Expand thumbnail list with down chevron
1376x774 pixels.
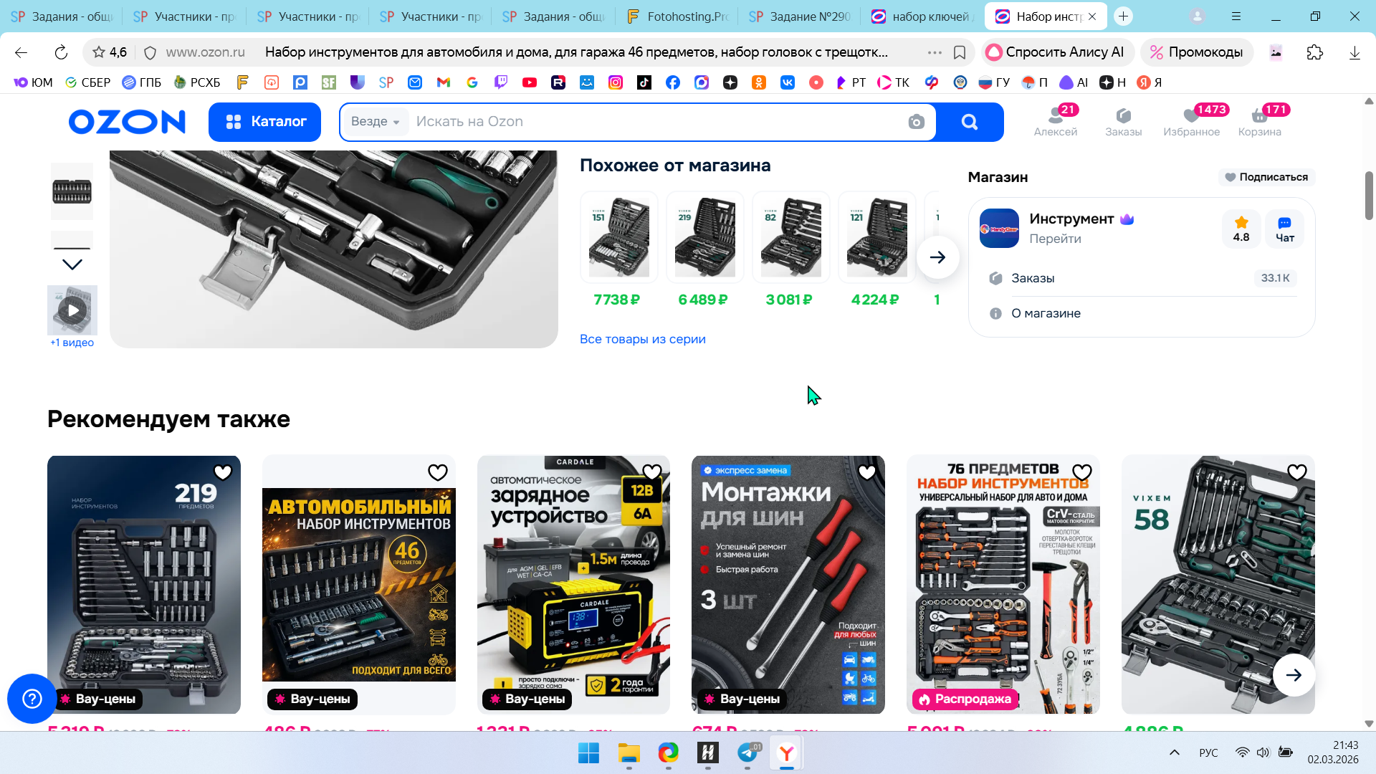click(x=72, y=264)
